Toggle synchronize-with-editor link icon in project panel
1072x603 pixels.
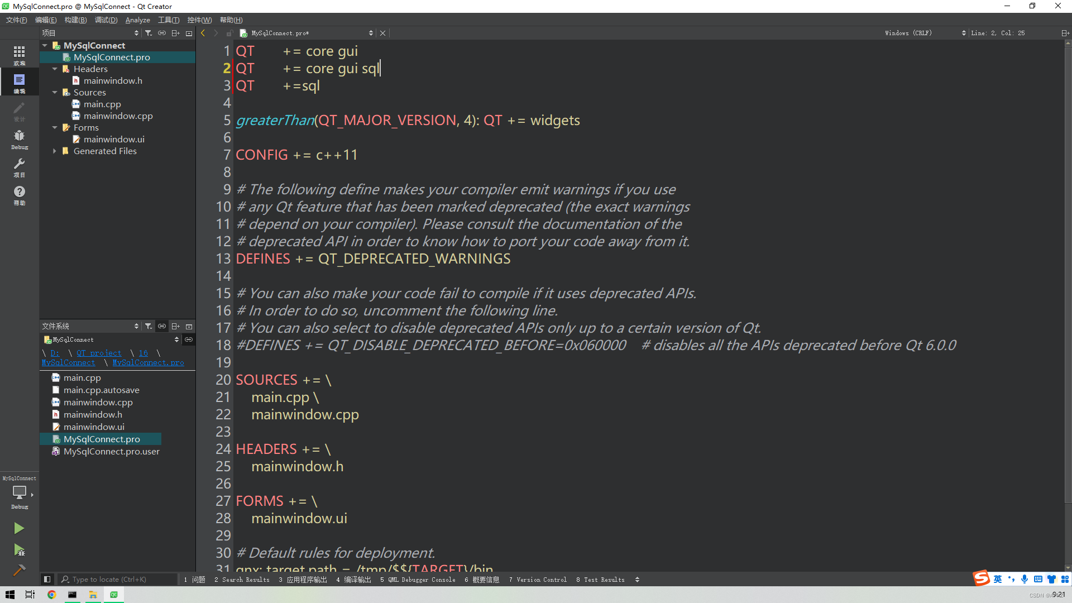(162, 33)
